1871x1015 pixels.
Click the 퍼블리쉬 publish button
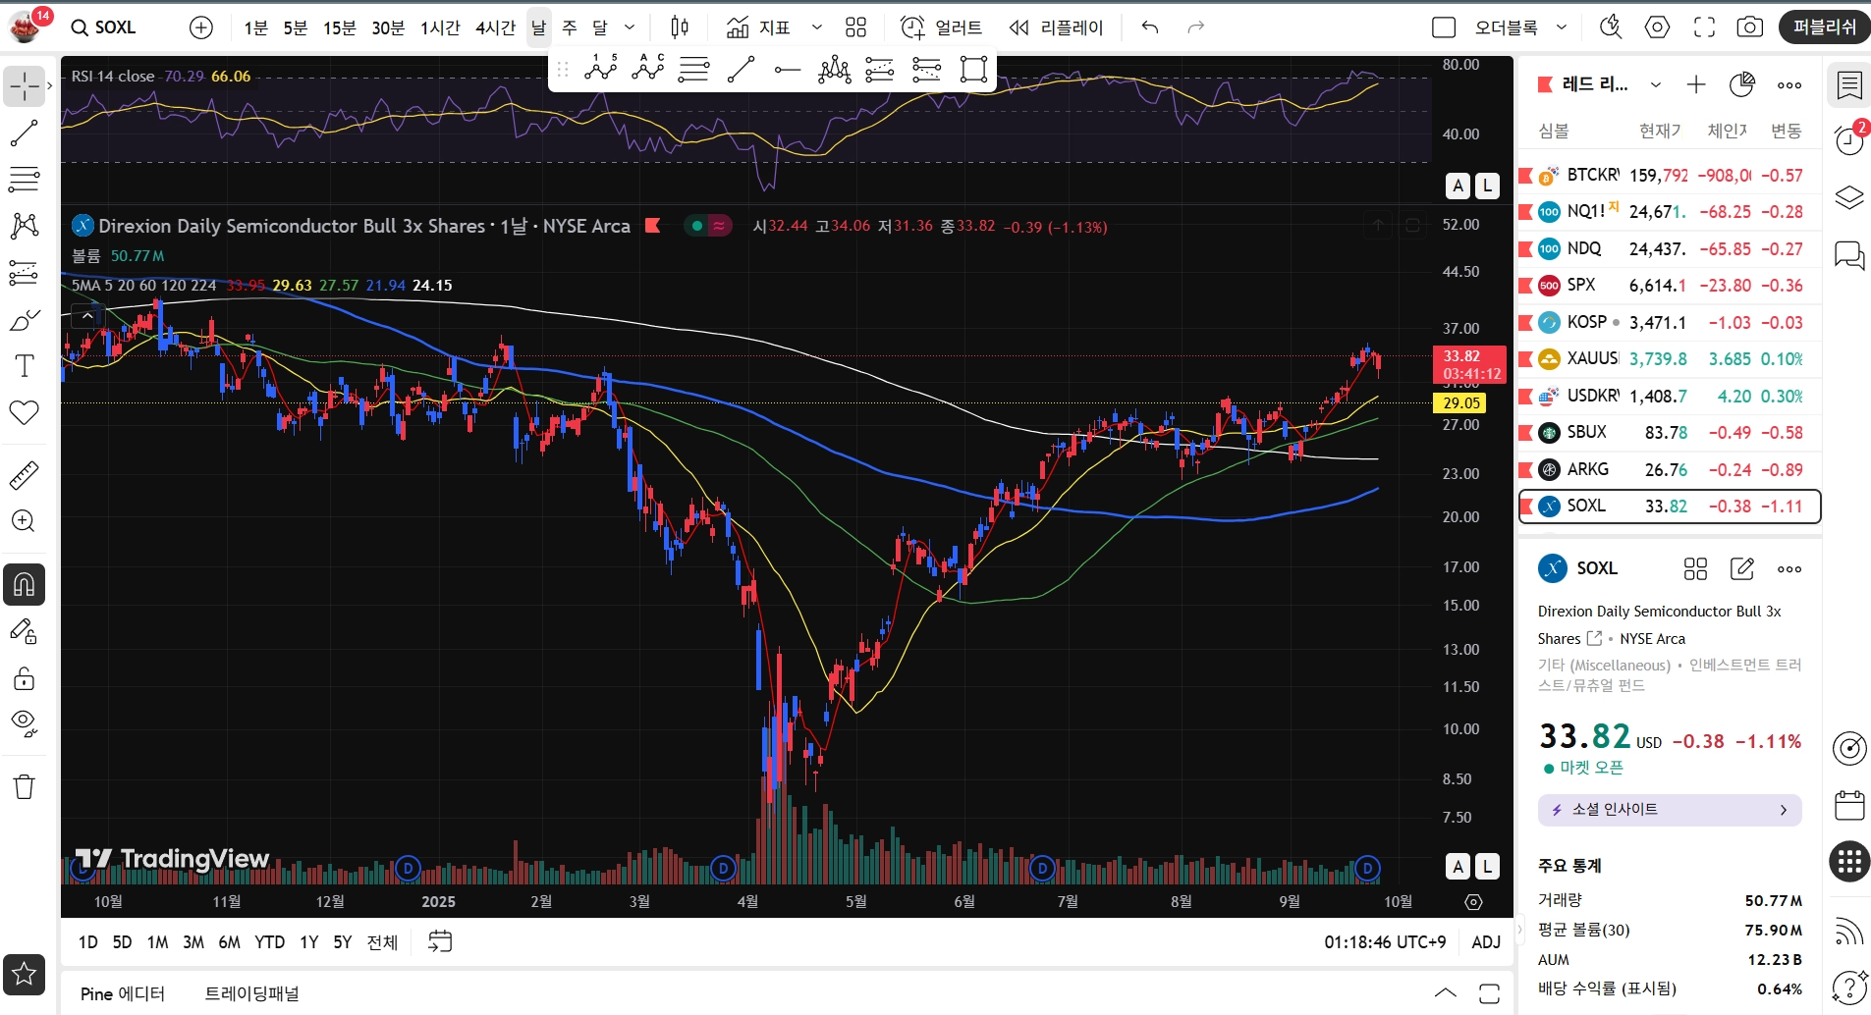[1825, 27]
